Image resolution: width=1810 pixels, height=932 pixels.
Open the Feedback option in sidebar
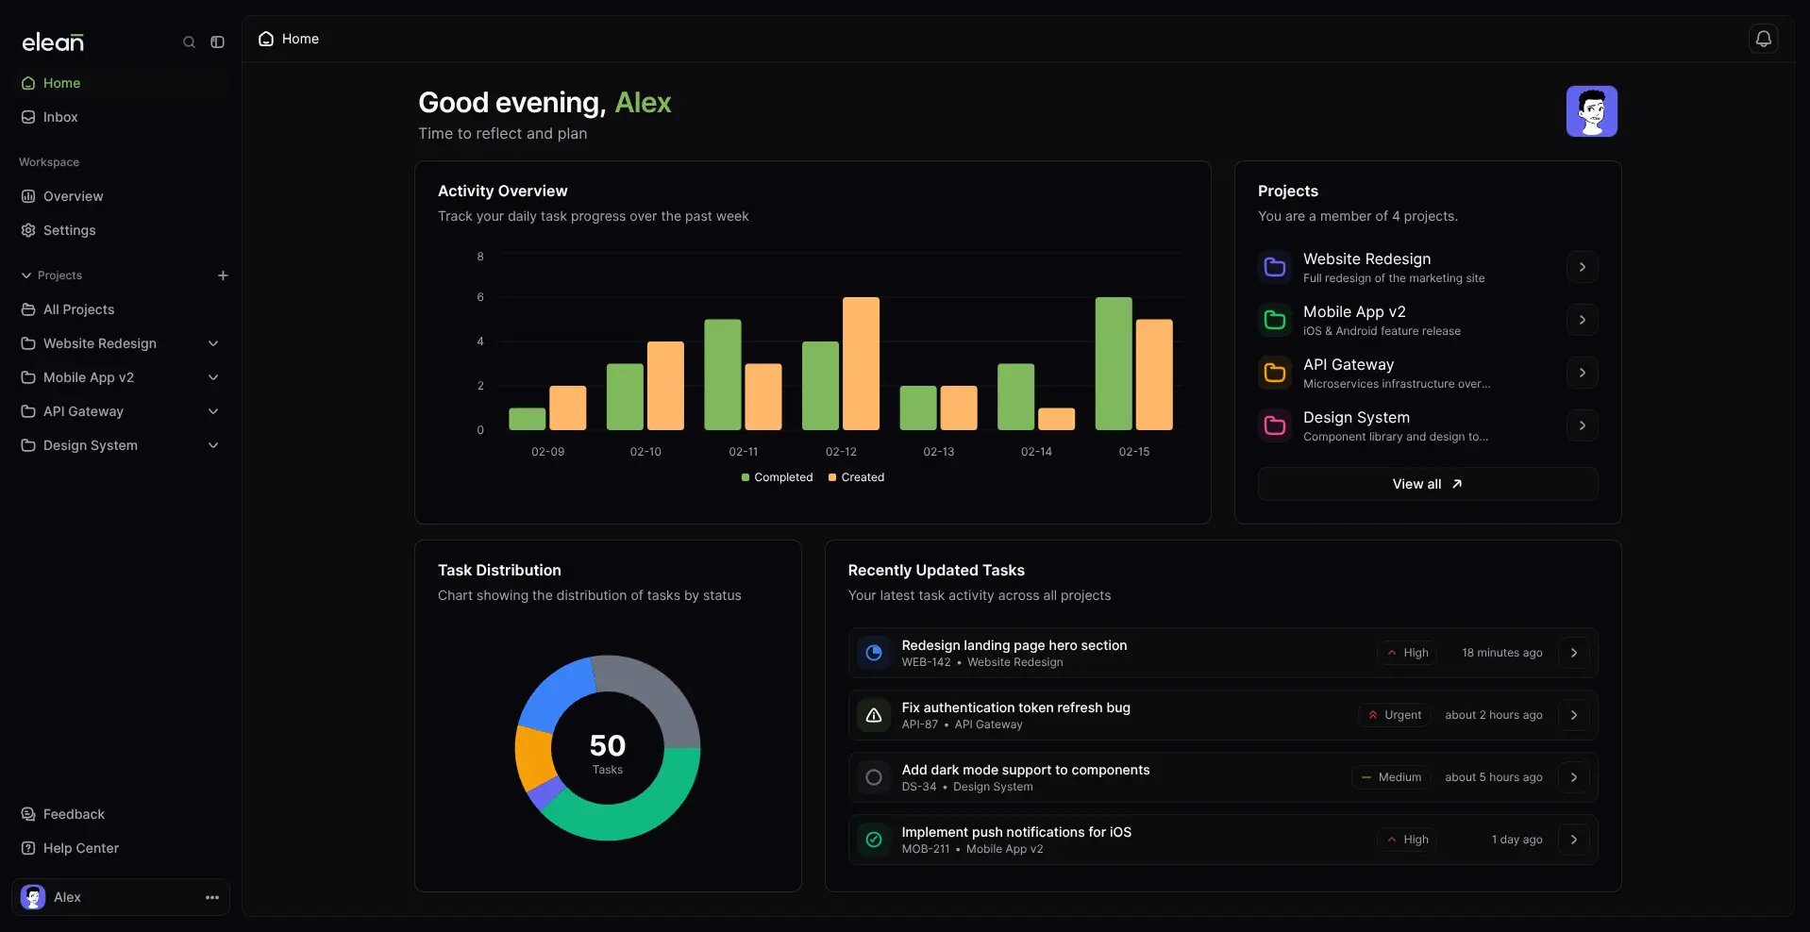point(75,813)
